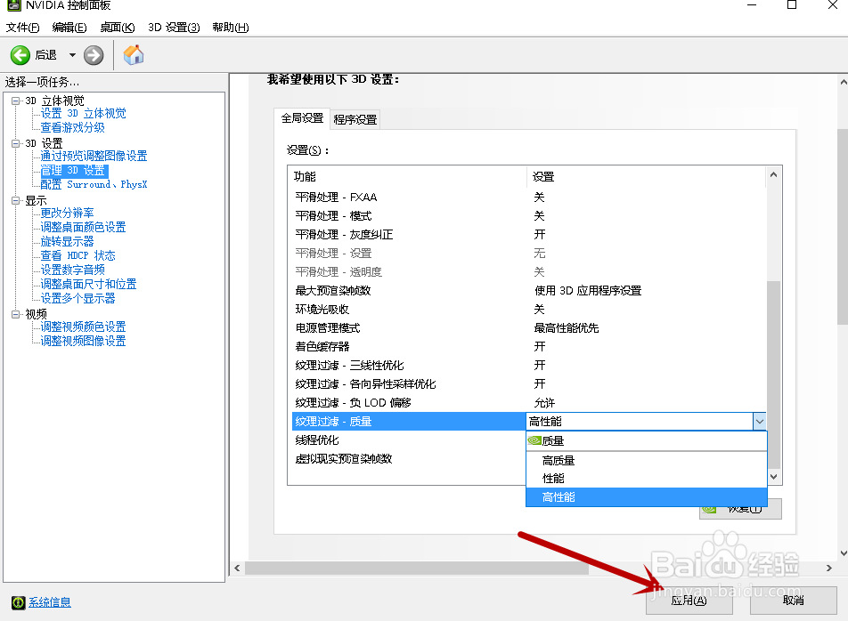Select the 电源管理模式 row
This screenshot has height=621, width=848.
point(528,327)
